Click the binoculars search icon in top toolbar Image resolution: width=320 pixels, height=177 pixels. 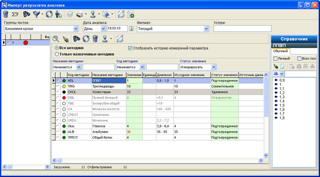(26, 14)
